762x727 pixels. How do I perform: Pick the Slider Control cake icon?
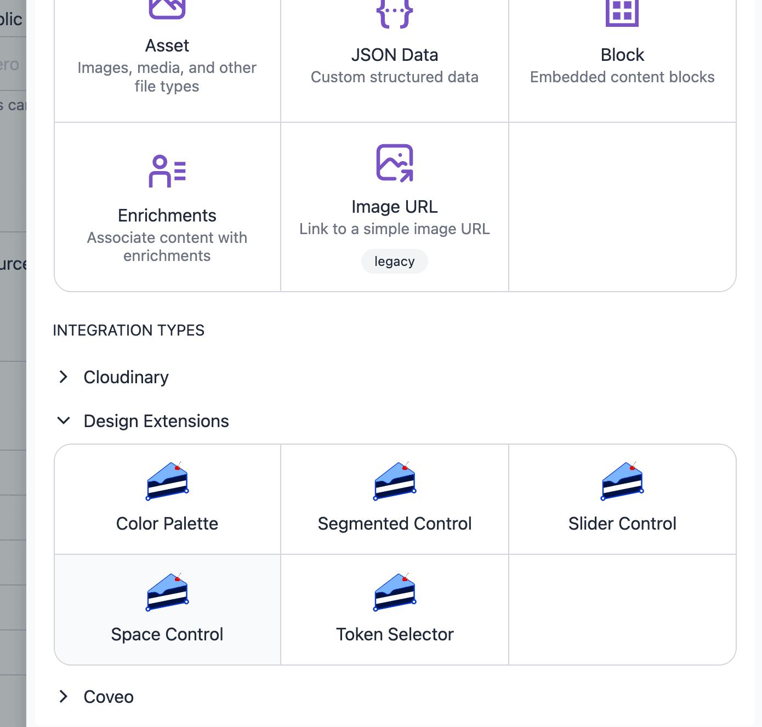622,481
